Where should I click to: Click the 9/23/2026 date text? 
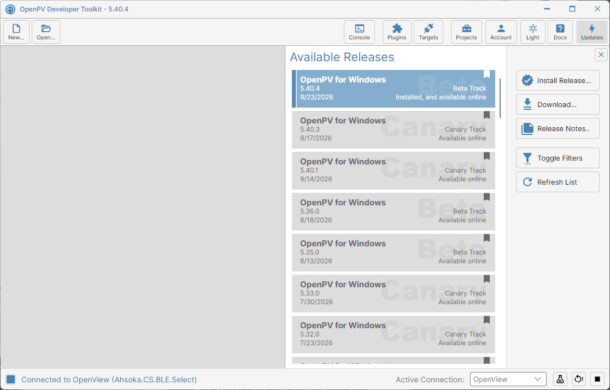pyautogui.click(x=316, y=97)
